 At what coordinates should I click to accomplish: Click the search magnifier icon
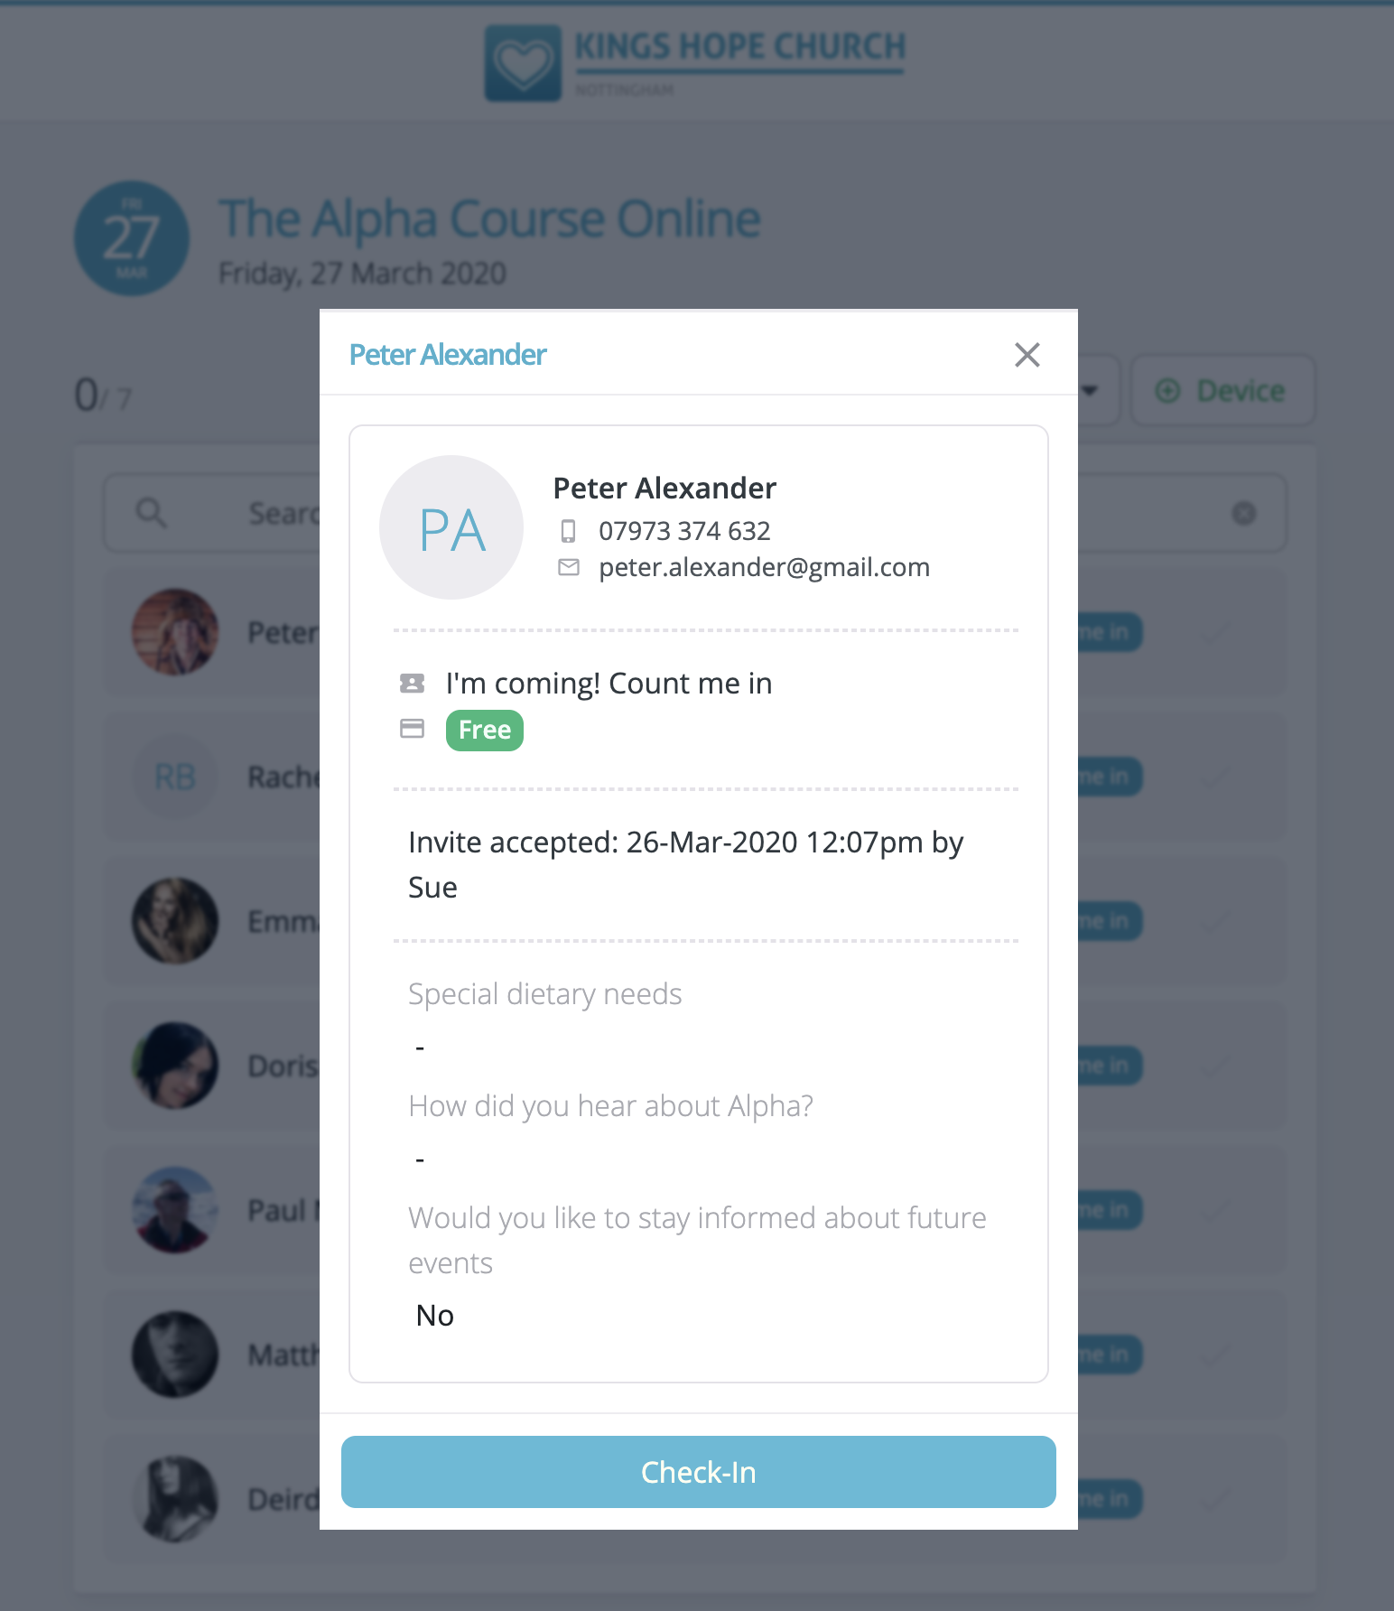(x=151, y=513)
